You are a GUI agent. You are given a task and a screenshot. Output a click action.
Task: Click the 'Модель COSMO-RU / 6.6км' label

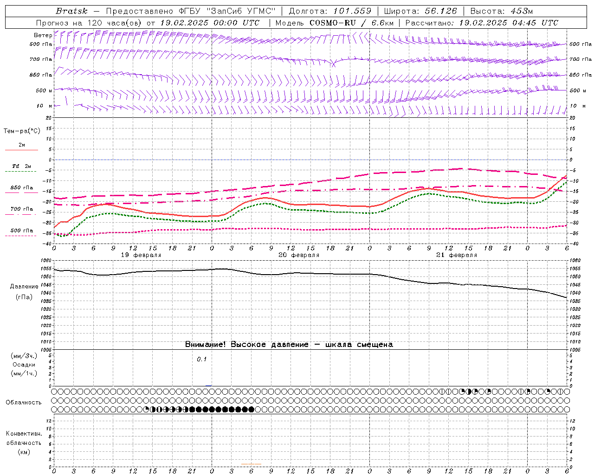(335, 23)
